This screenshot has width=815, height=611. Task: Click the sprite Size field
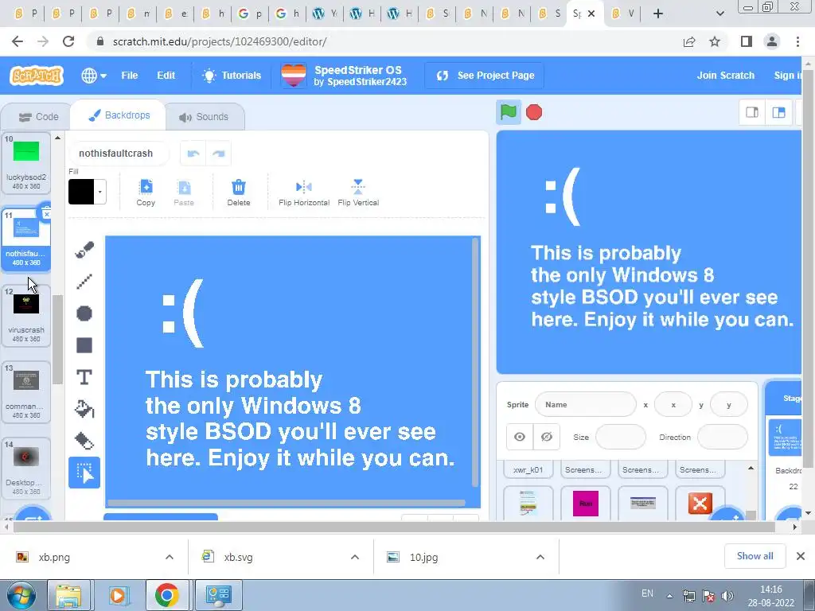point(620,437)
